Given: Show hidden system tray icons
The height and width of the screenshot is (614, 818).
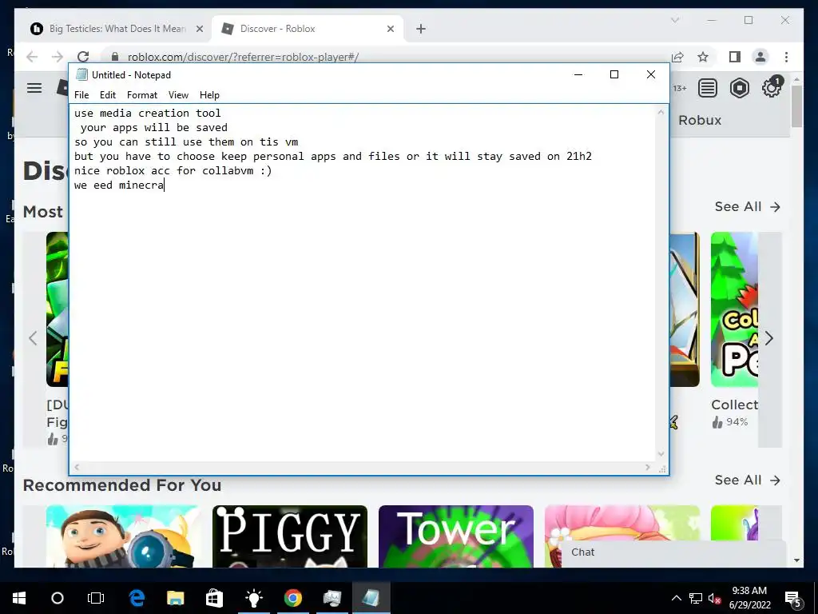Looking at the screenshot, I should pos(676,598).
